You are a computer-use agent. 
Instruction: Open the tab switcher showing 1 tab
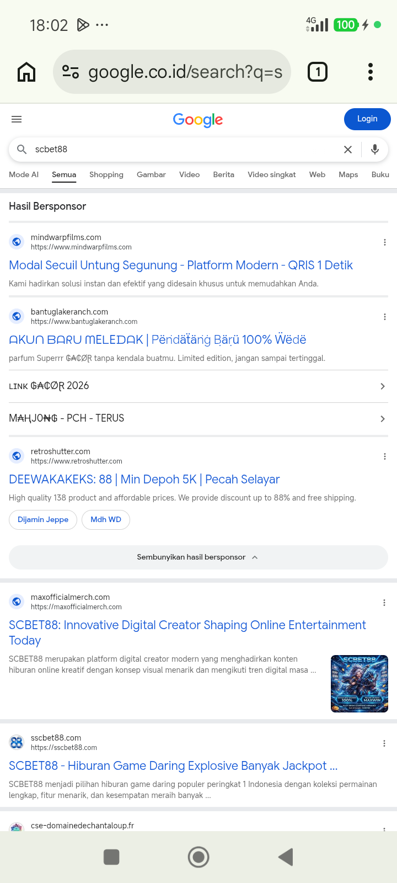point(318,72)
